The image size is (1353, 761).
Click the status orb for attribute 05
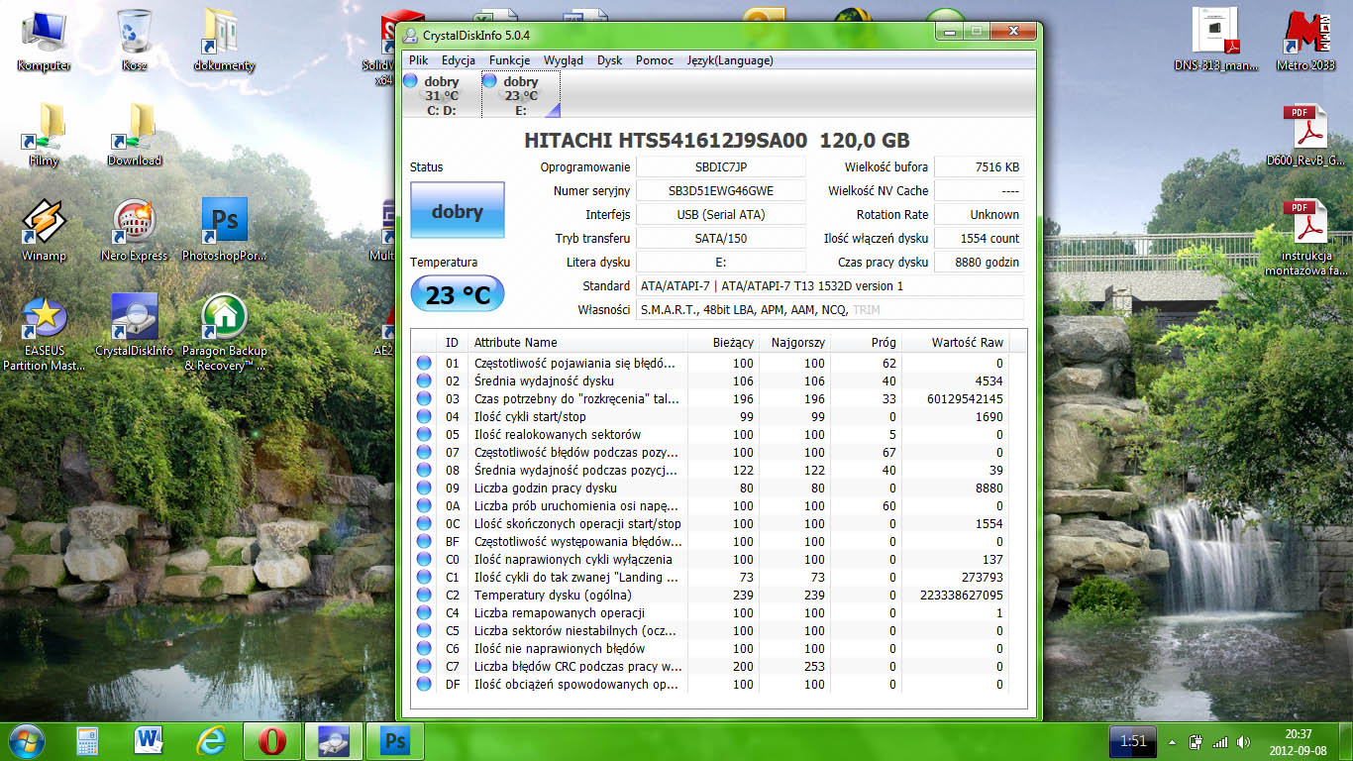click(x=424, y=435)
